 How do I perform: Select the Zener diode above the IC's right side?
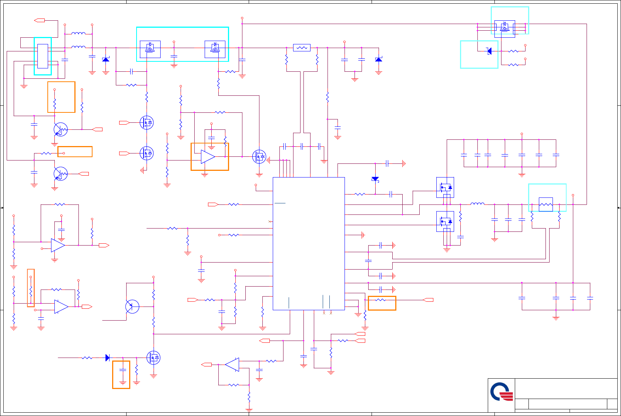[x=375, y=179]
